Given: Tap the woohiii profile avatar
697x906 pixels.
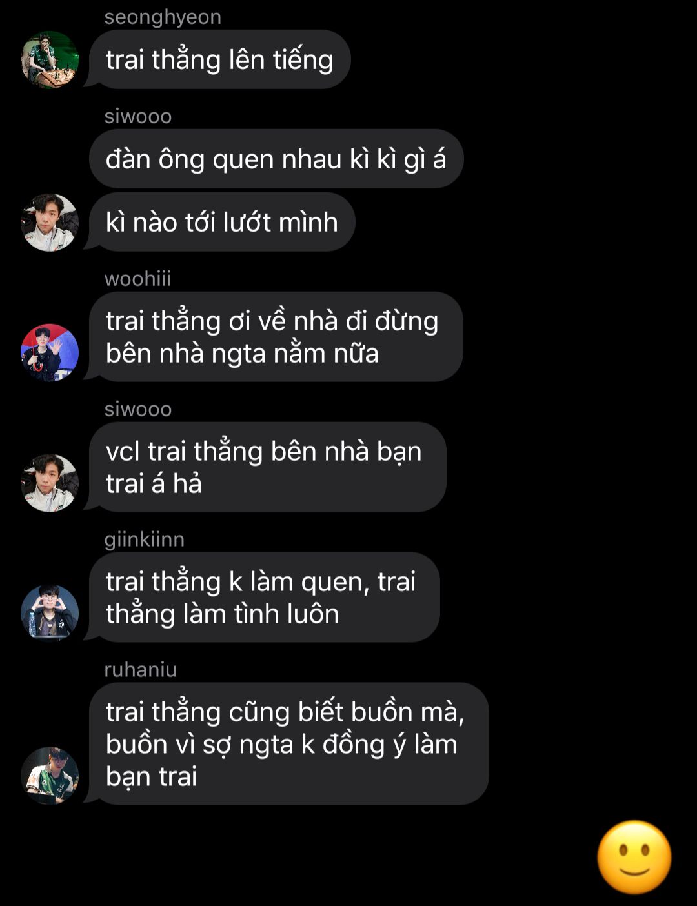Looking at the screenshot, I should coord(50,352).
